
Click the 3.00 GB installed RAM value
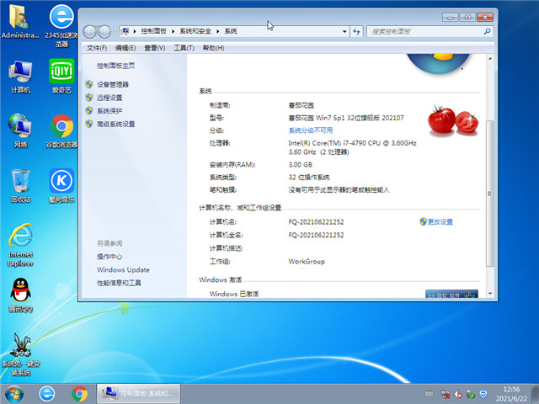pyautogui.click(x=300, y=165)
